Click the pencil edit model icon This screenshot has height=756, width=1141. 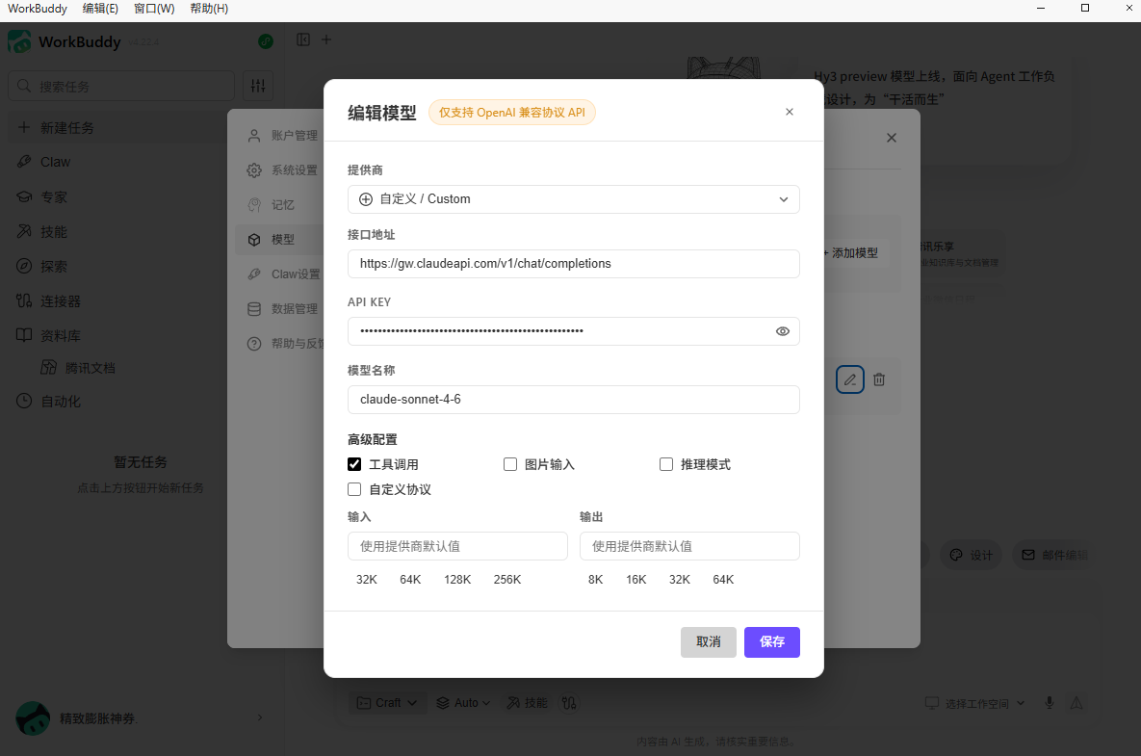[850, 379]
